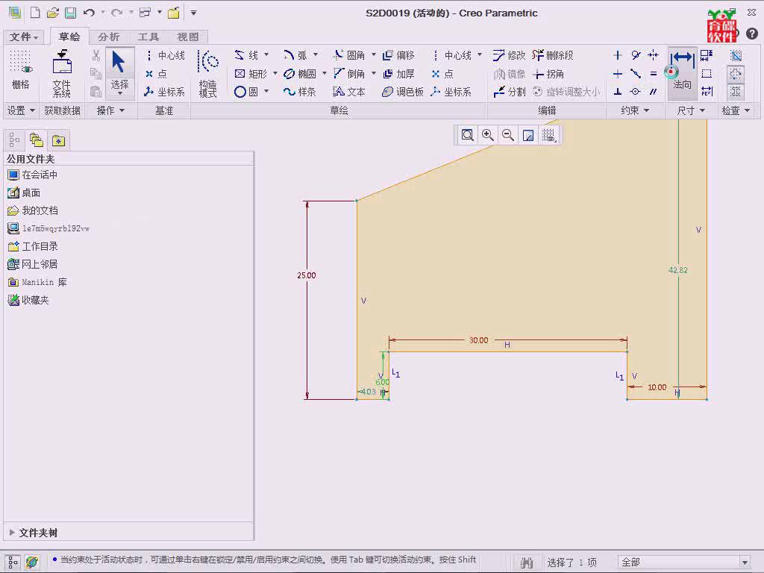Image resolution: width=764 pixels, height=573 pixels.
Task: Open the 弧 arc type dropdown arrow
Action: [x=316, y=54]
